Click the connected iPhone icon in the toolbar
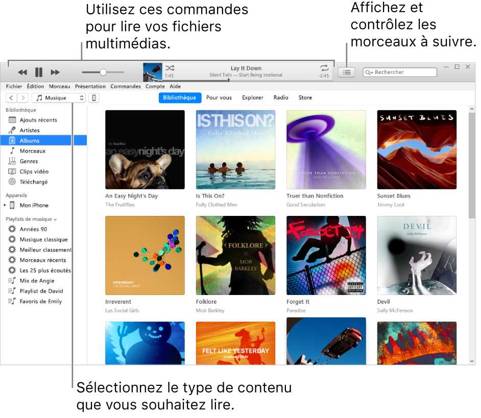The image size is (481, 418). click(93, 97)
